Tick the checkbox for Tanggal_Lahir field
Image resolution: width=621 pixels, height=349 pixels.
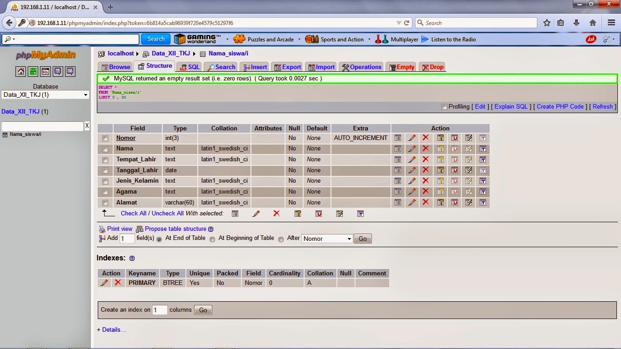tap(105, 170)
